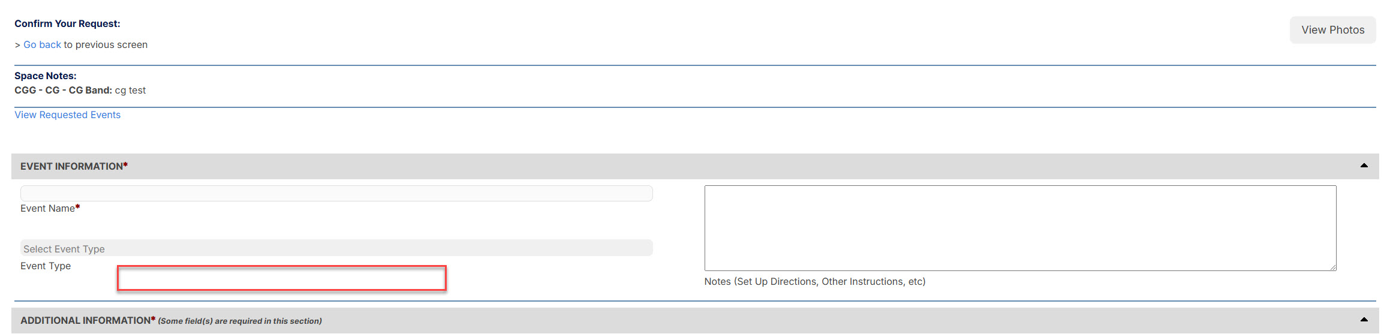Follow the Go back link
The image size is (1384, 334).
(42, 45)
